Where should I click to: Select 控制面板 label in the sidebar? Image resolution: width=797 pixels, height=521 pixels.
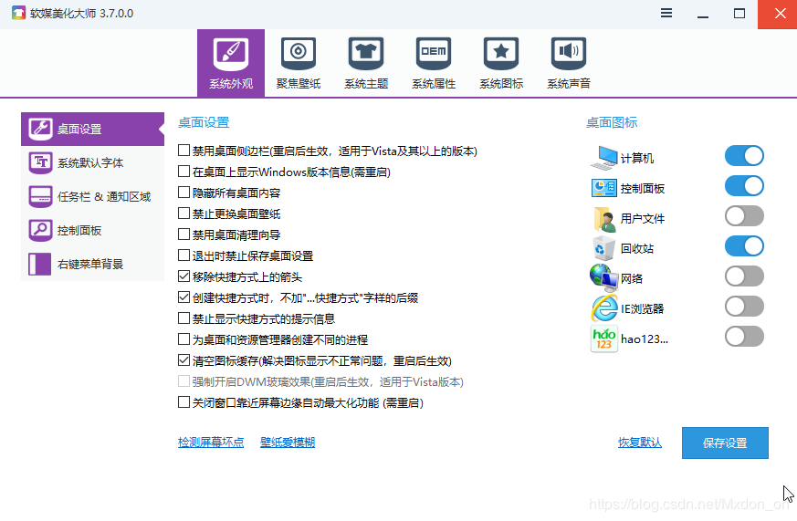tap(79, 231)
